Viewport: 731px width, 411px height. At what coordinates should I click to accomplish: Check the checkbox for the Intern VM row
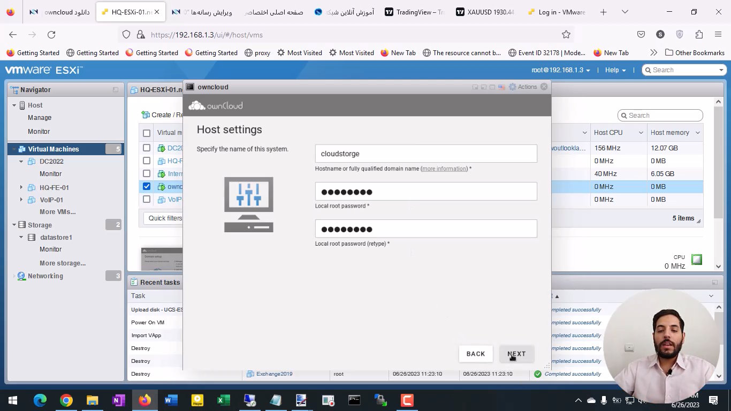(147, 173)
